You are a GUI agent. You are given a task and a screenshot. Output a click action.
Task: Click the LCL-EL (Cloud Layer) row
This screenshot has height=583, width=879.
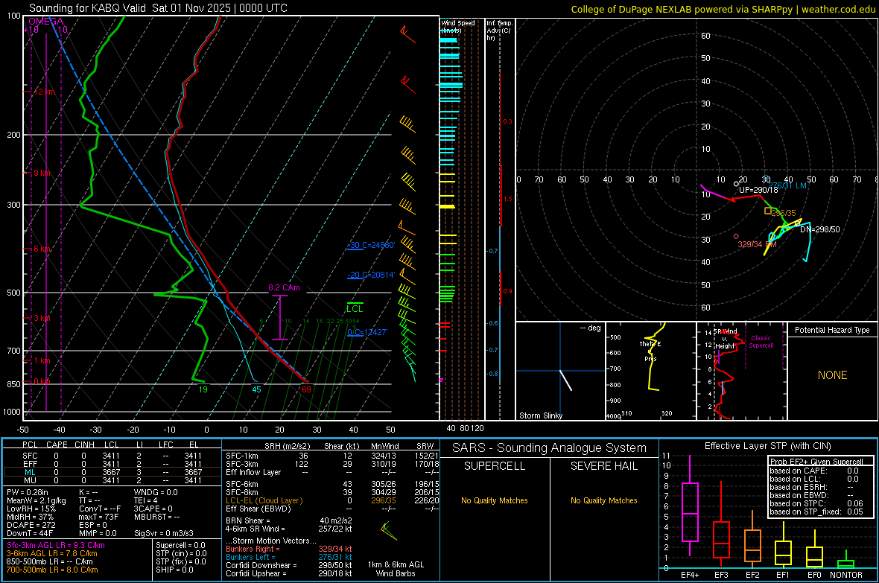pyautogui.click(x=332, y=500)
